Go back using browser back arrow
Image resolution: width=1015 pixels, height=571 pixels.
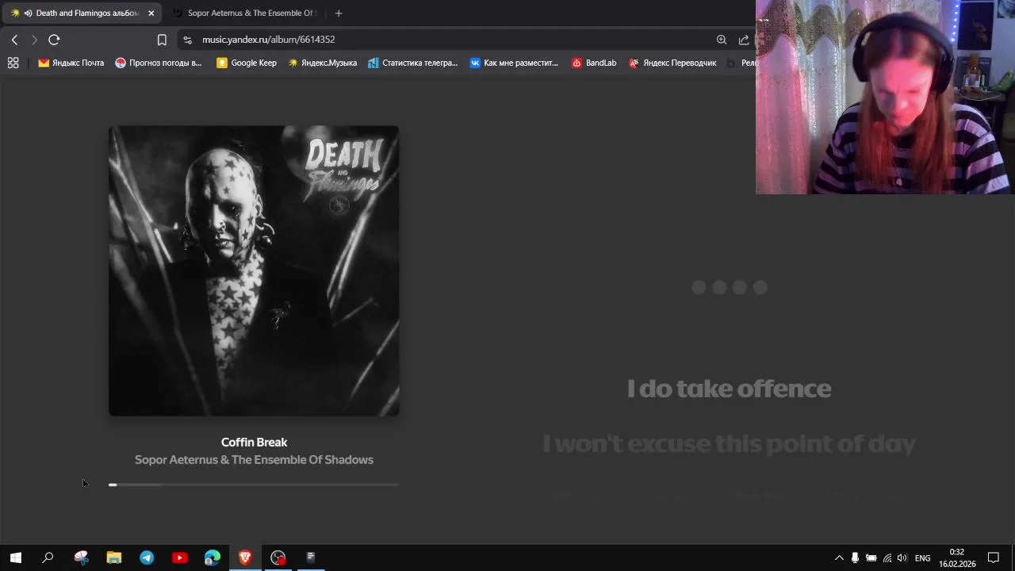click(x=14, y=40)
